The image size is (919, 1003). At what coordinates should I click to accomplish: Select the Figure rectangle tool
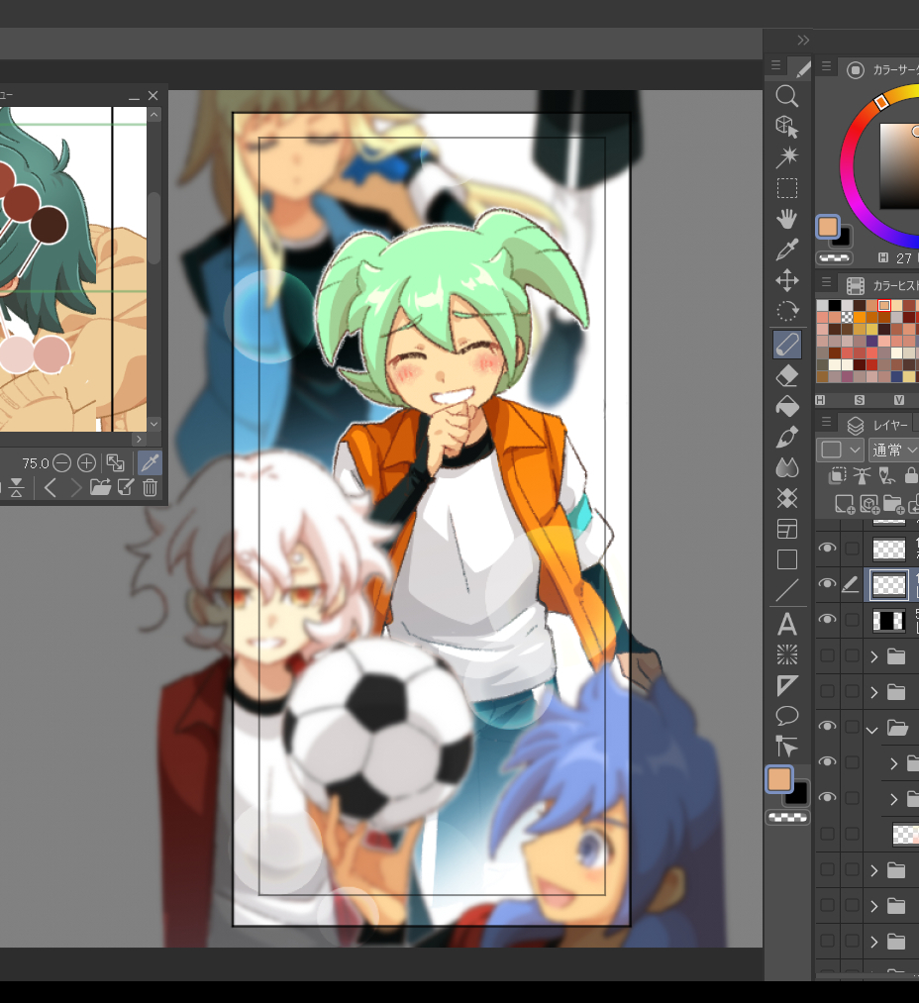[x=786, y=559]
